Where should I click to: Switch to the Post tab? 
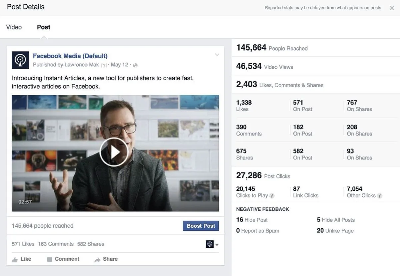[x=43, y=27]
